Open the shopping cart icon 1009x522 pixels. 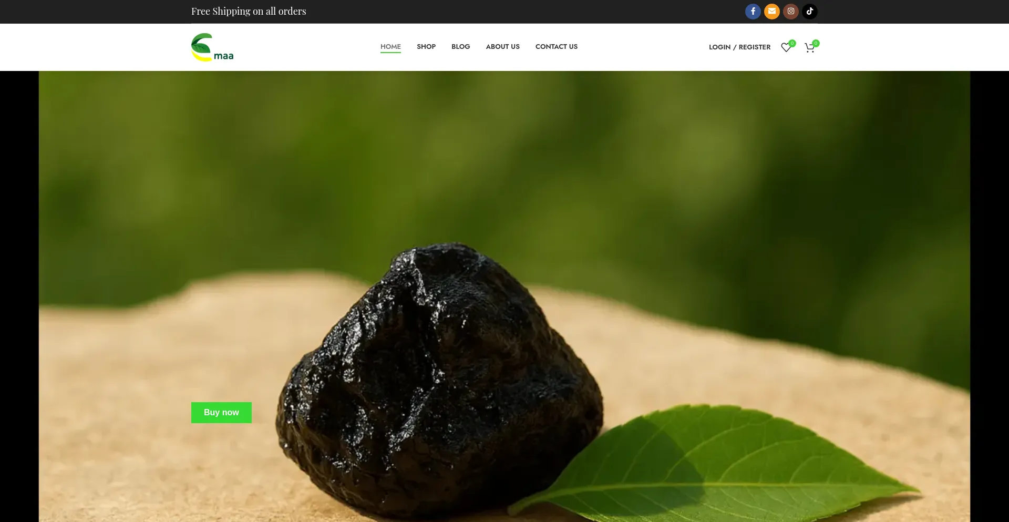tap(809, 48)
